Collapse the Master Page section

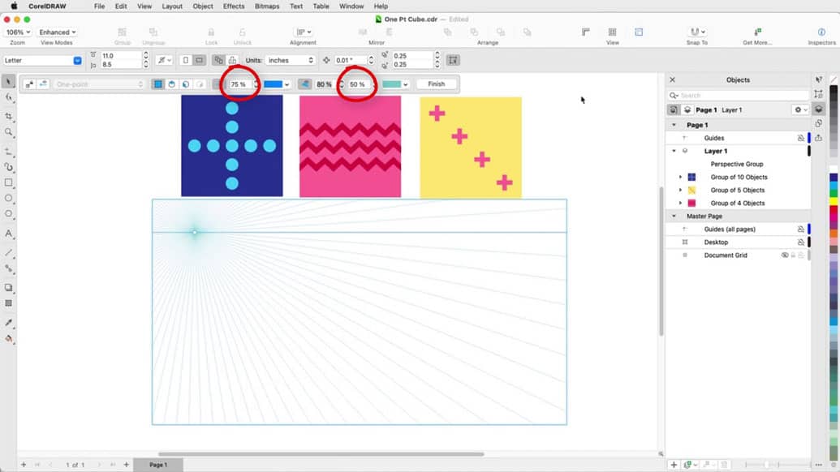pyautogui.click(x=674, y=215)
